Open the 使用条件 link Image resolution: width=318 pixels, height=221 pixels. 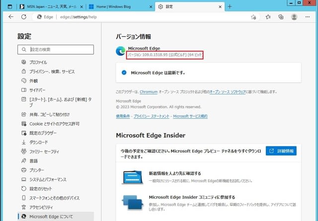[123, 116]
